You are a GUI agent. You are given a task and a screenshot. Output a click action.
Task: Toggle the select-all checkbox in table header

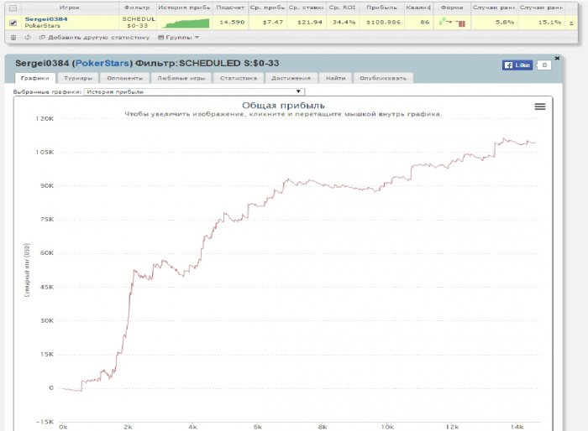(x=12, y=7)
